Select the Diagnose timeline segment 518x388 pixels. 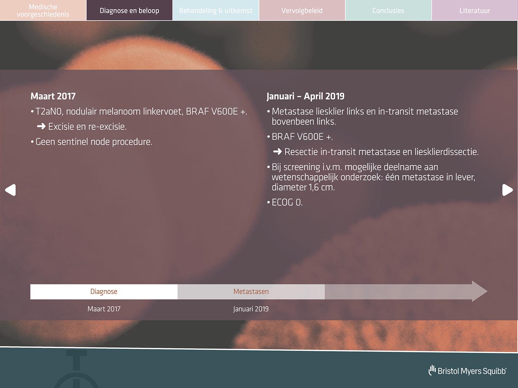pos(104,291)
